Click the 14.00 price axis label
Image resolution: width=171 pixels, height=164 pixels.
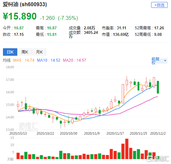tap(10, 117)
